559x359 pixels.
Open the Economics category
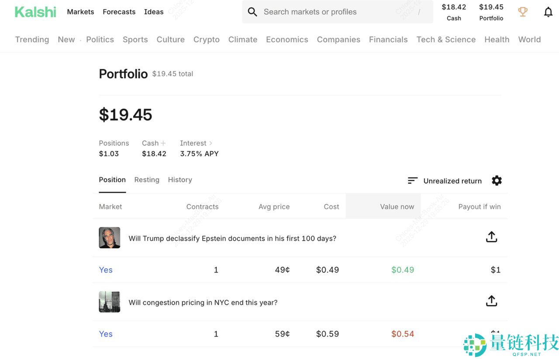click(287, 39)
